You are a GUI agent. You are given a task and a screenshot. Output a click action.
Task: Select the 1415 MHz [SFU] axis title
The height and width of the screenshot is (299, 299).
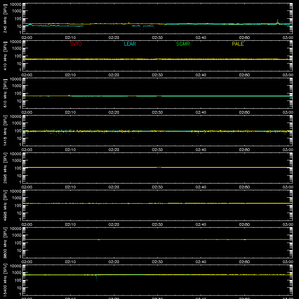coord(5,130)
